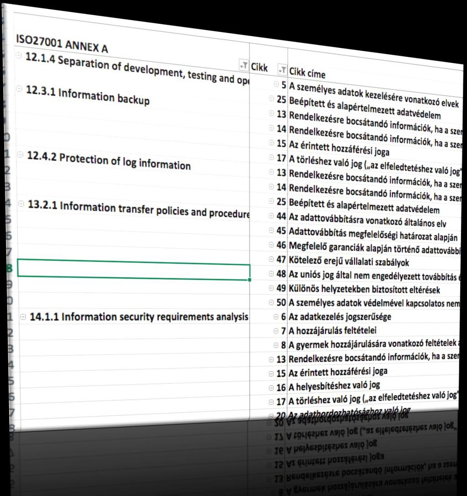Select cell Kötelező erejű vállalati szabályok
This screenshot has width=467, height=496.
pyautogui.click(x=349, y=261)
